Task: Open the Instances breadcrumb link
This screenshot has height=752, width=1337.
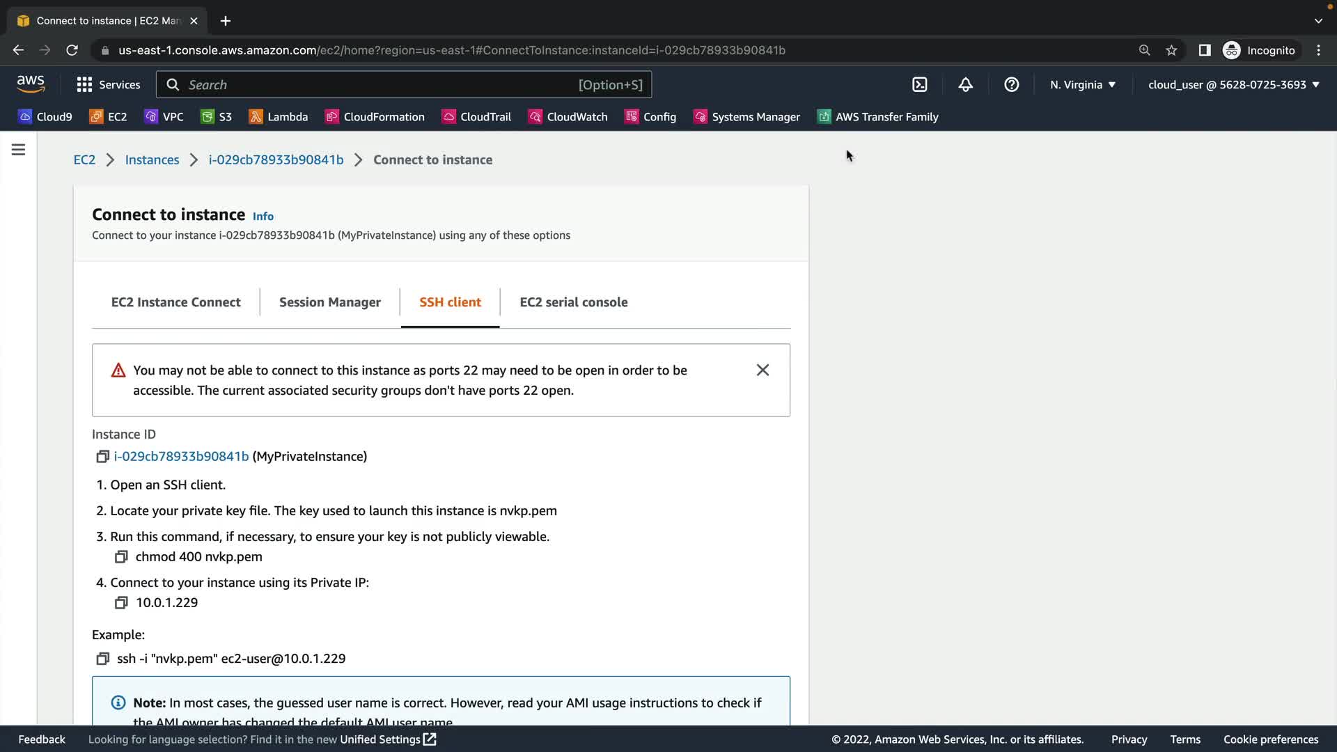Action: pyautogui.click(x=152, y=160)
